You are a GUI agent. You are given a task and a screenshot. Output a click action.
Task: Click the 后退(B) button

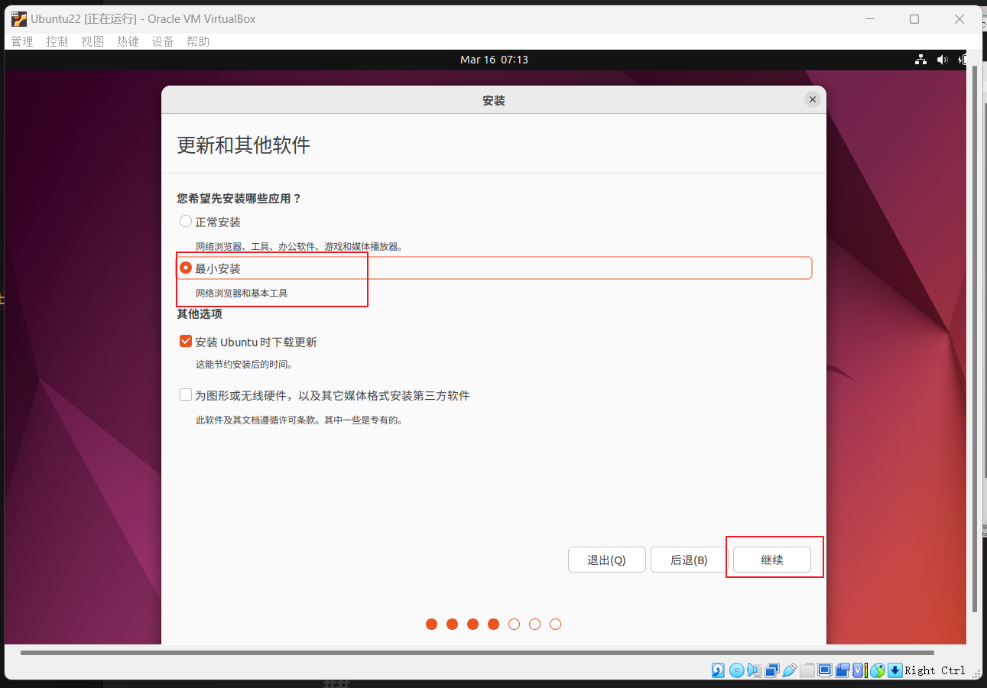pos(689,560)
